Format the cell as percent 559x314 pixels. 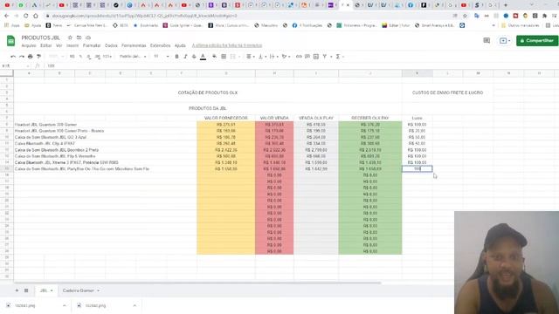click(x=80, y=57)
